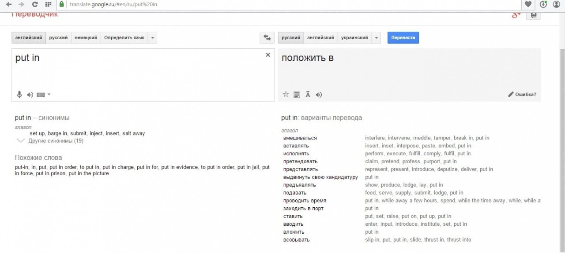This screenshot has height=253, width=565.
Task: Select английский as source language
Action: click(29, 38)
